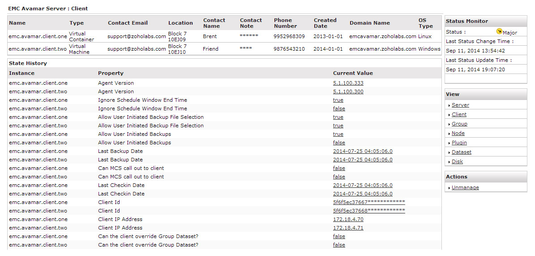The height and width of the screenshot is (256, 535).
Task: Select Plugin in the View panel
Action: (x=459, y=143)
